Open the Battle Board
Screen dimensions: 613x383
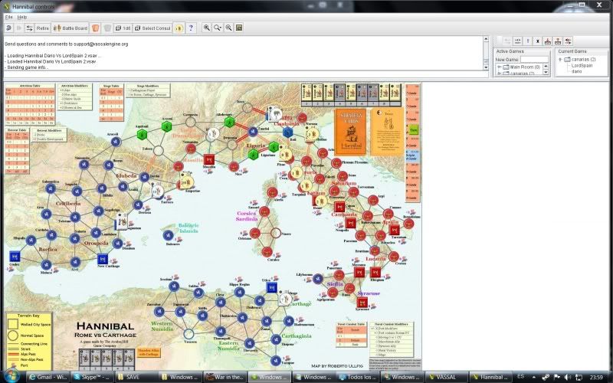tap(70, 28)
